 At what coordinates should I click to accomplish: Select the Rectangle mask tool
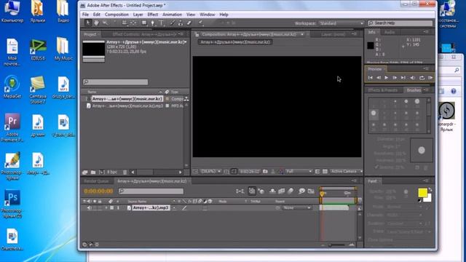tap(144, 23)
